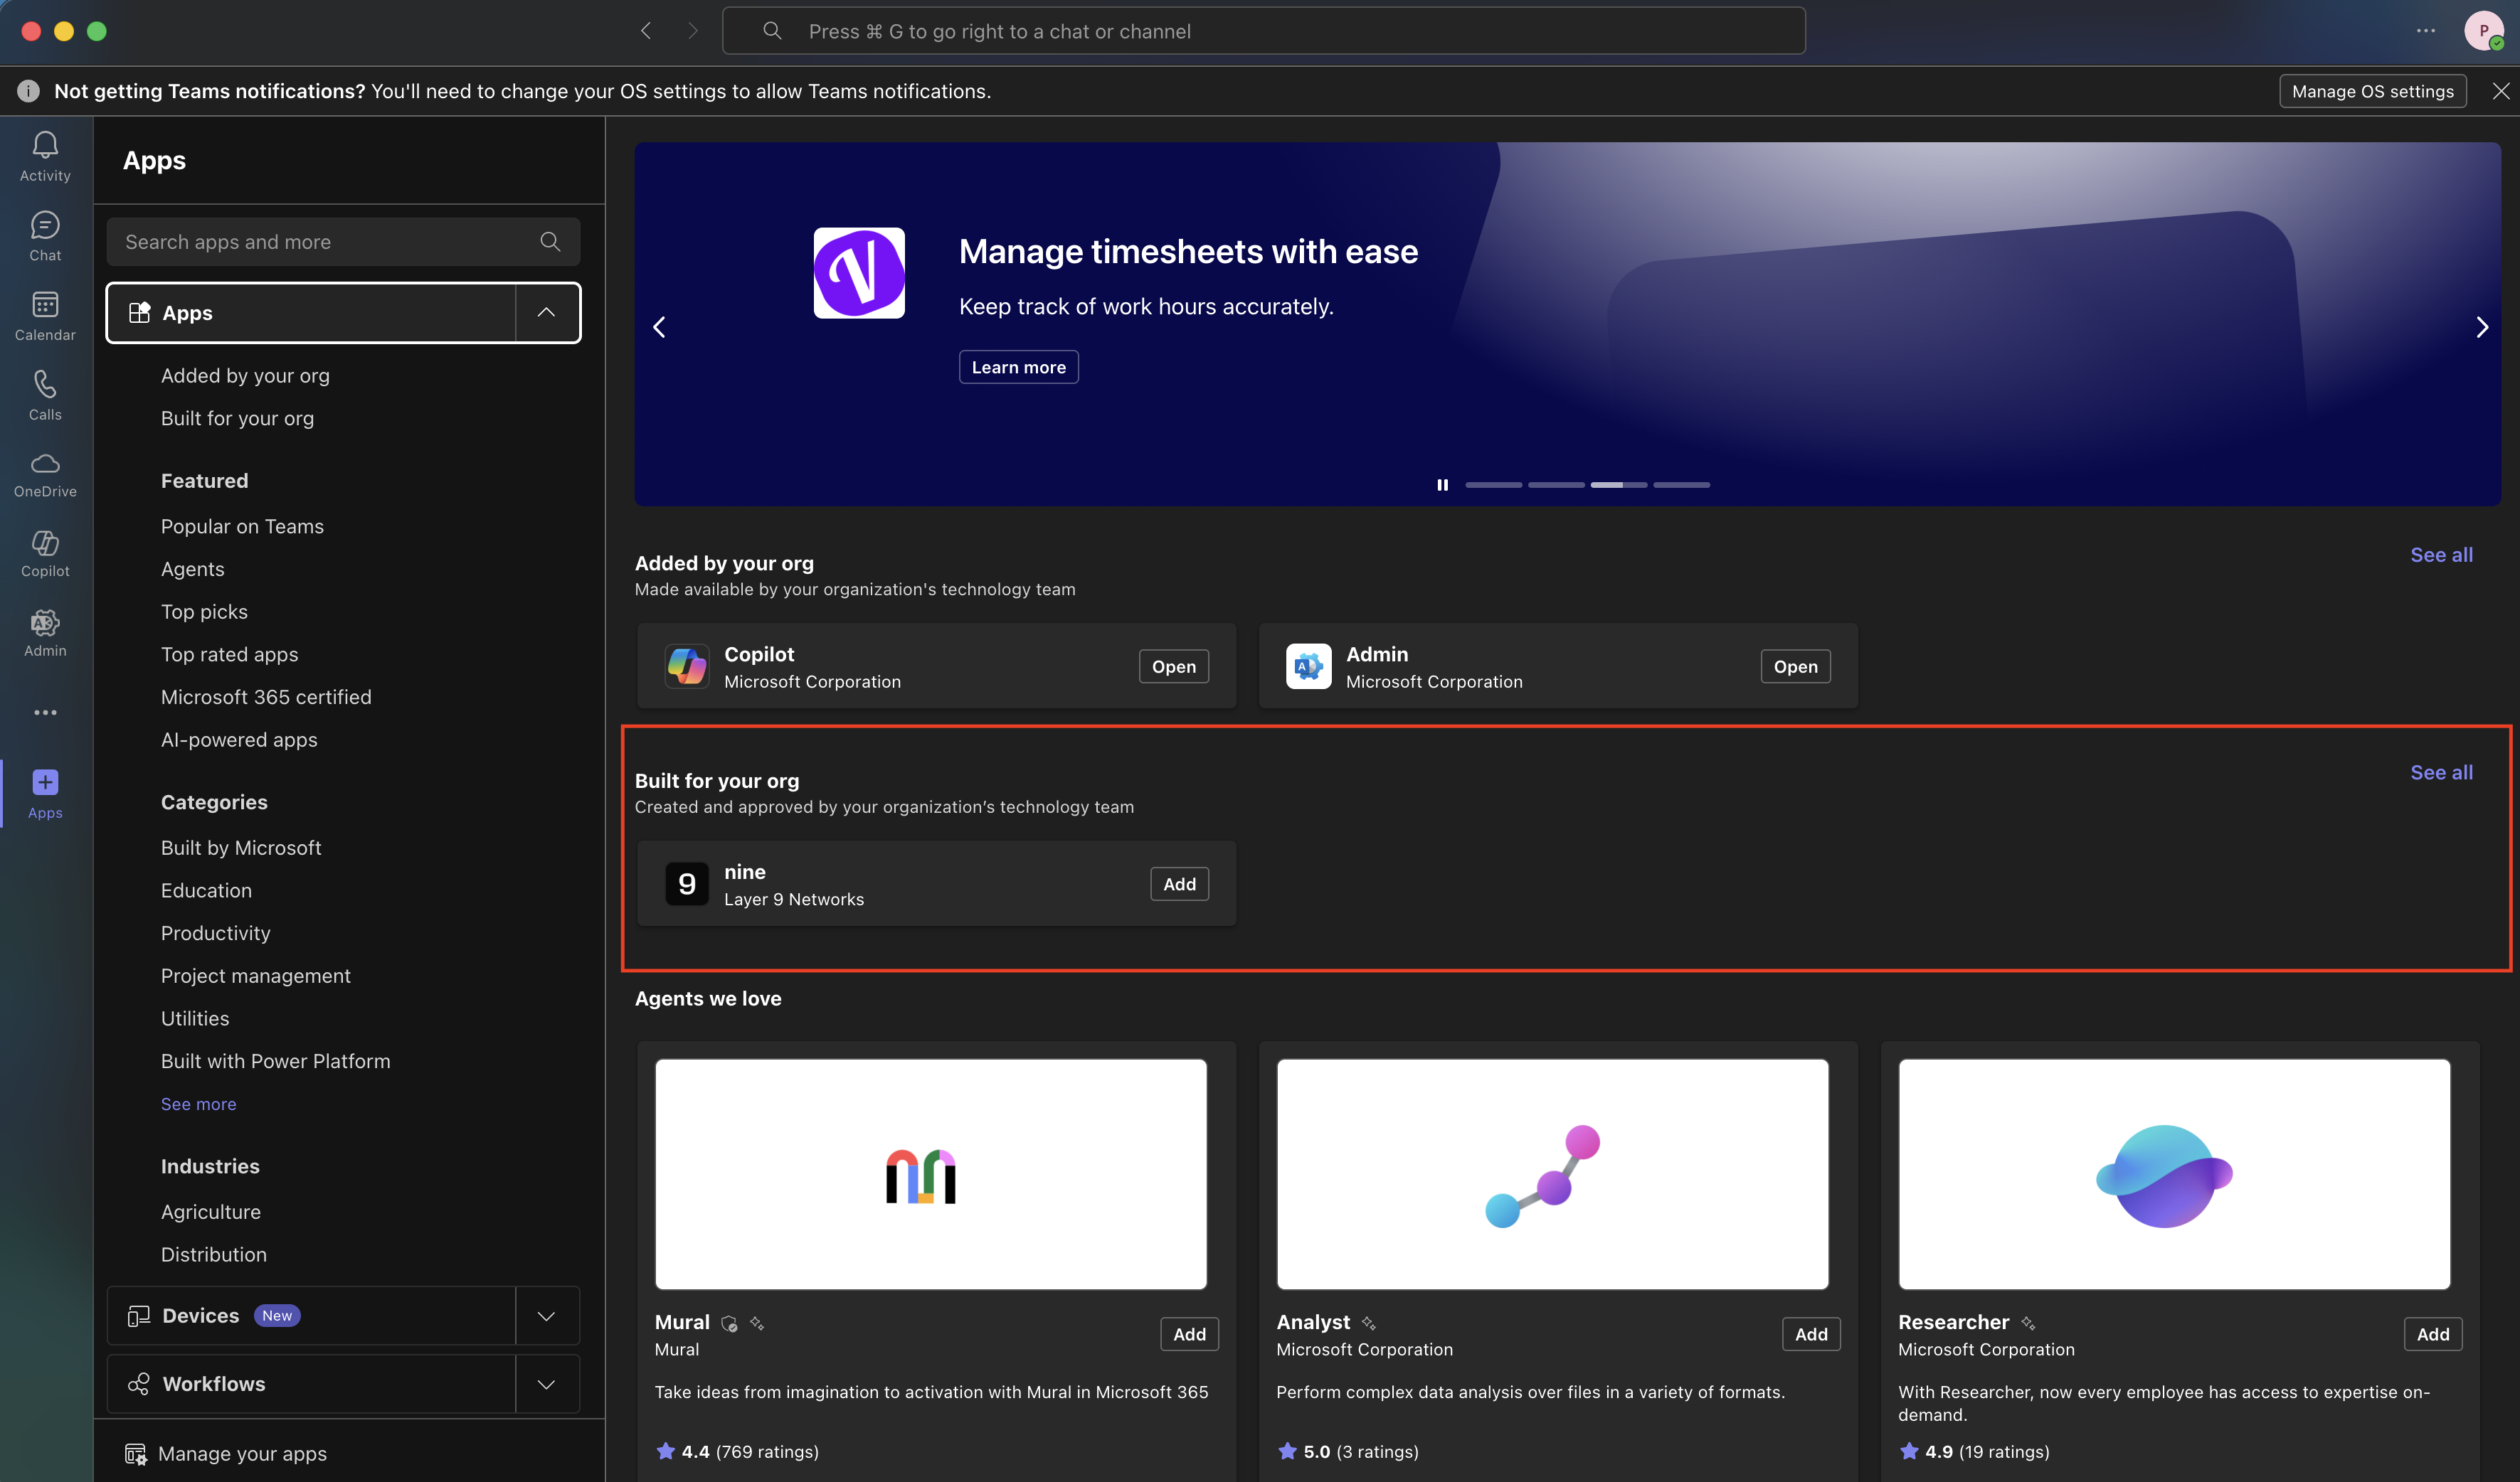The image size is (2520, 1482).
Task: Click Learn more on banner
Action: [1018, 367]
